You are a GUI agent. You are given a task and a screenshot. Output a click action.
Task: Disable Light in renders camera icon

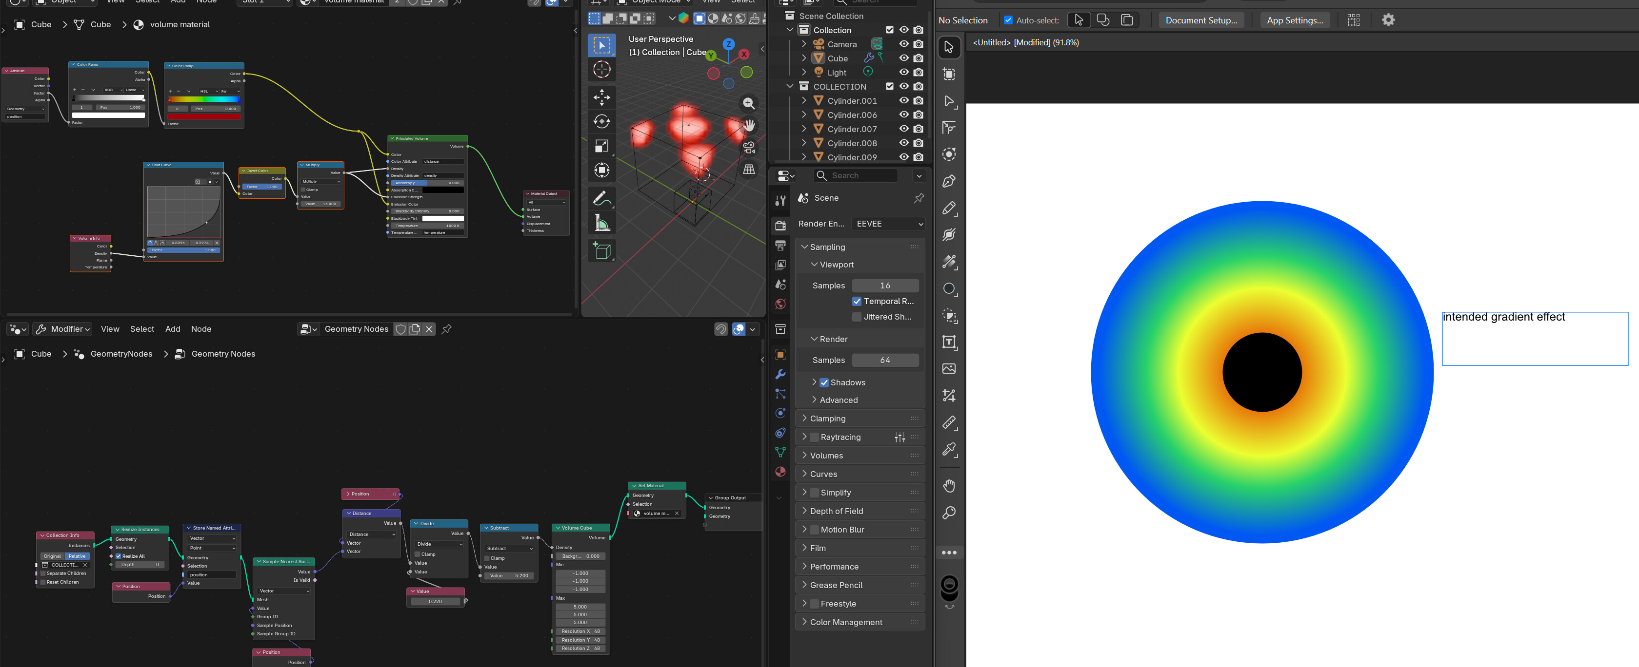coord(918,73)
